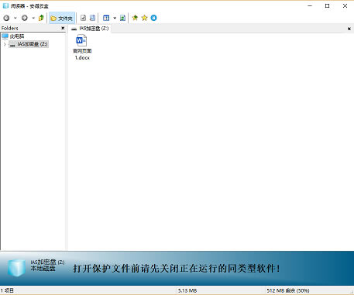Go forward with the right arrow icon
Screen dimensions: 354x295
25,18
